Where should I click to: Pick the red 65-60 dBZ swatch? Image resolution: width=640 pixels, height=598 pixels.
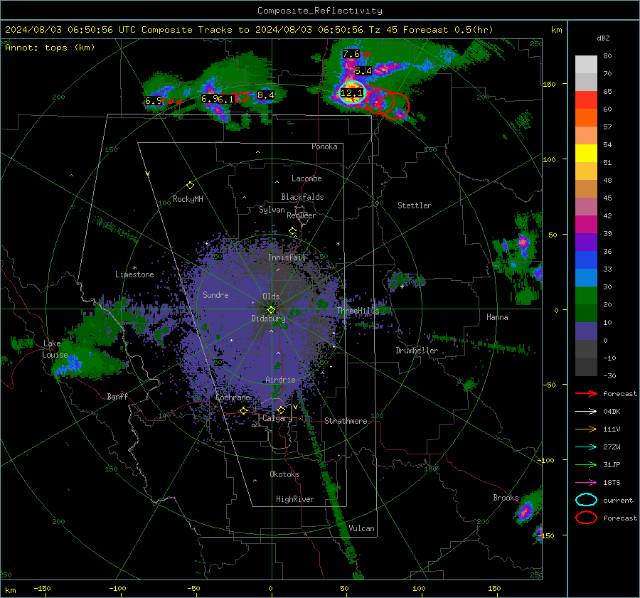pyautogui.click(x=586, y=100)
